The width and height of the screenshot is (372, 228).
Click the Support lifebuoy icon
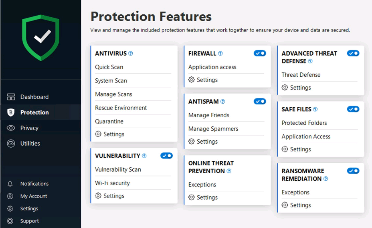coord(10,221)
